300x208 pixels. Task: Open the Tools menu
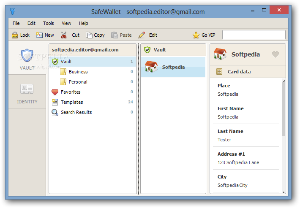(x=49, y=23)
